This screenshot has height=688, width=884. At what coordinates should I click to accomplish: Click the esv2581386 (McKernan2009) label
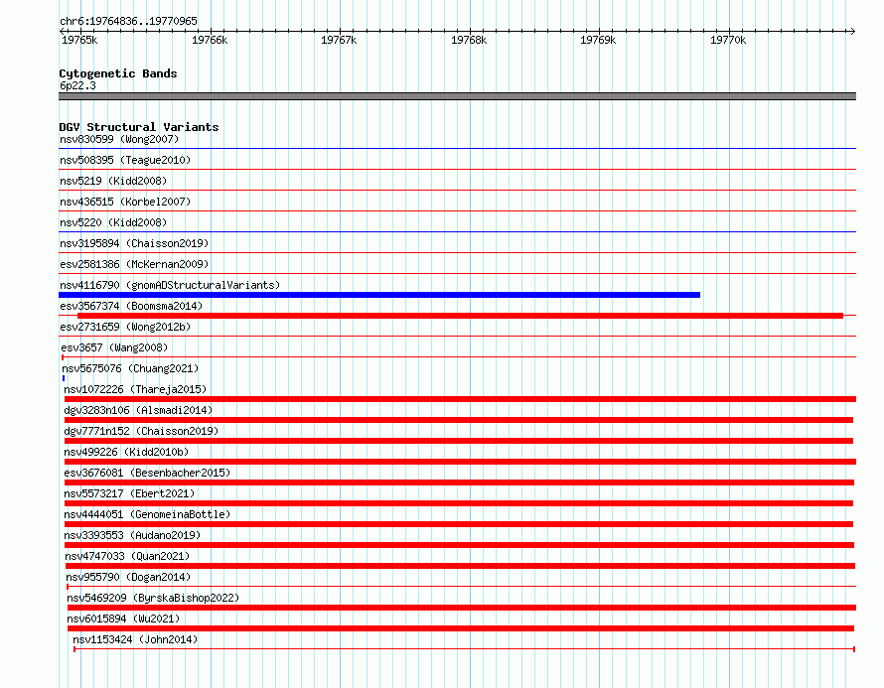(x=134, y=264)
